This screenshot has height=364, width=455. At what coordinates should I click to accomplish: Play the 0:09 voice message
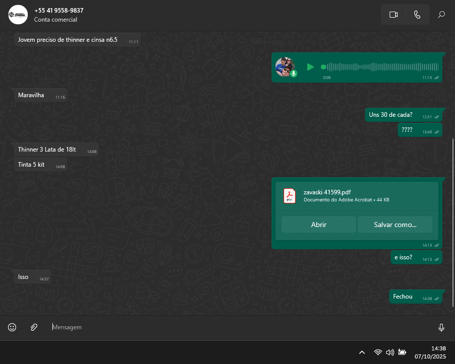coord(310,67)
